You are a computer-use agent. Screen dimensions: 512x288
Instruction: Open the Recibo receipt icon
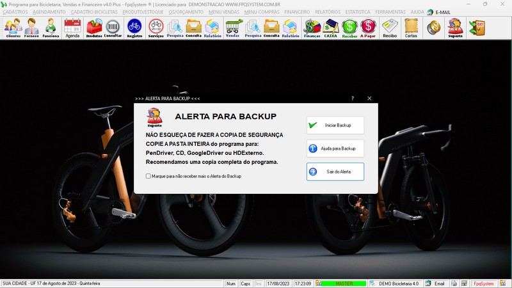pos(390,28)
